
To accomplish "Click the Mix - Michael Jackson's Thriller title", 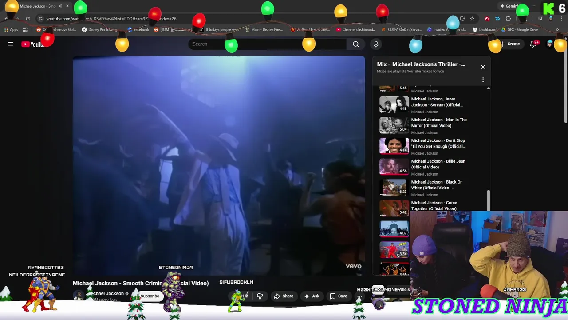I will coord(421,64).
